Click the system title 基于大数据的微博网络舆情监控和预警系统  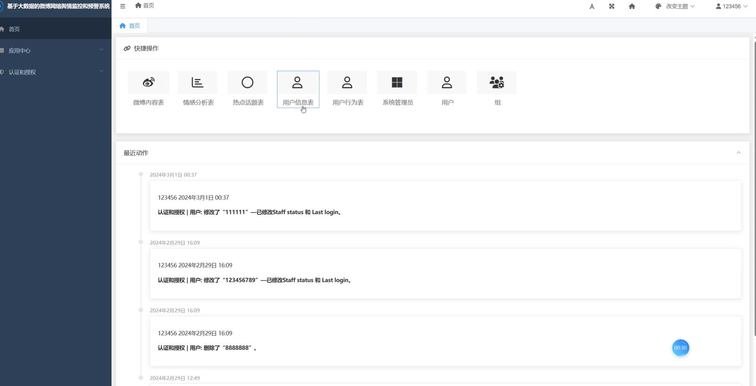[58, 6]
